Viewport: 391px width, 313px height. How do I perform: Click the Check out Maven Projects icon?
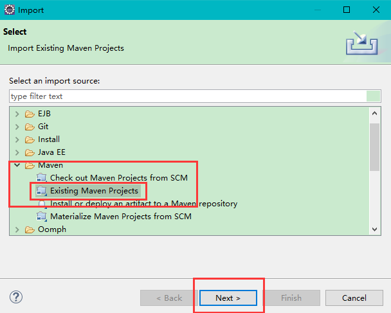point(42,178)
